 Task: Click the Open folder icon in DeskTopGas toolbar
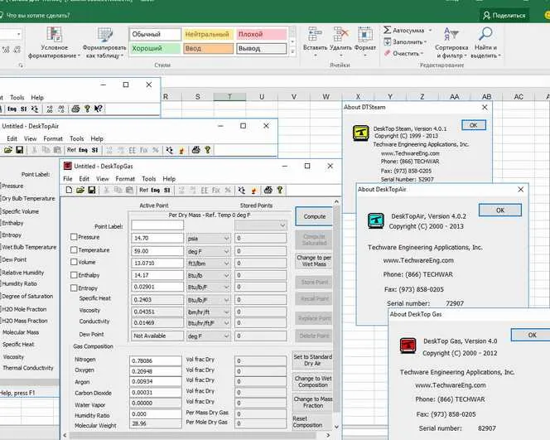coord(80,191)
